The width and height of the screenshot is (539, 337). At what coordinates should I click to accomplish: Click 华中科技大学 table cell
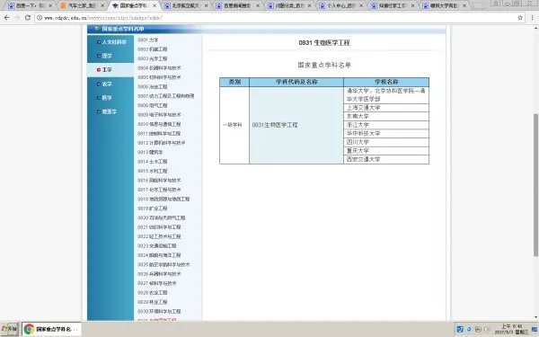click(x=386, y=133)
